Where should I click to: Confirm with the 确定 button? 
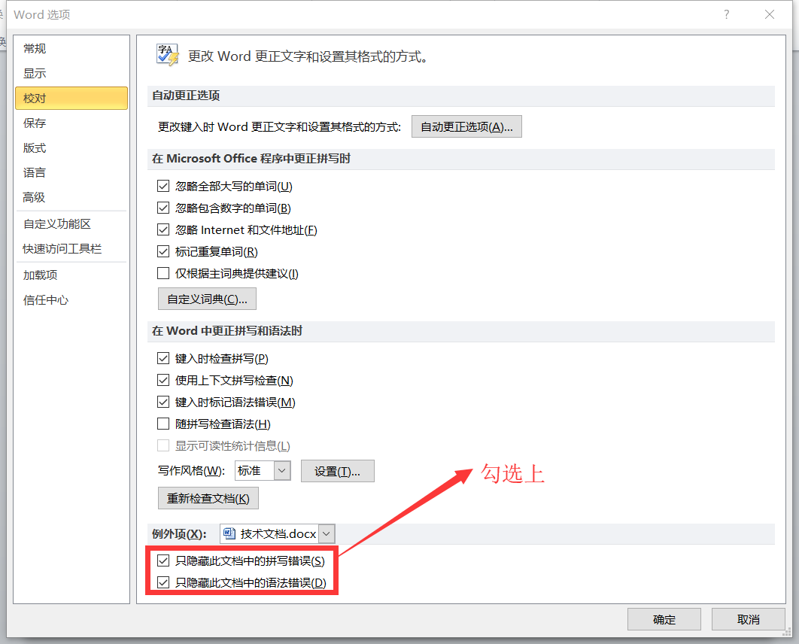[664, 619]
